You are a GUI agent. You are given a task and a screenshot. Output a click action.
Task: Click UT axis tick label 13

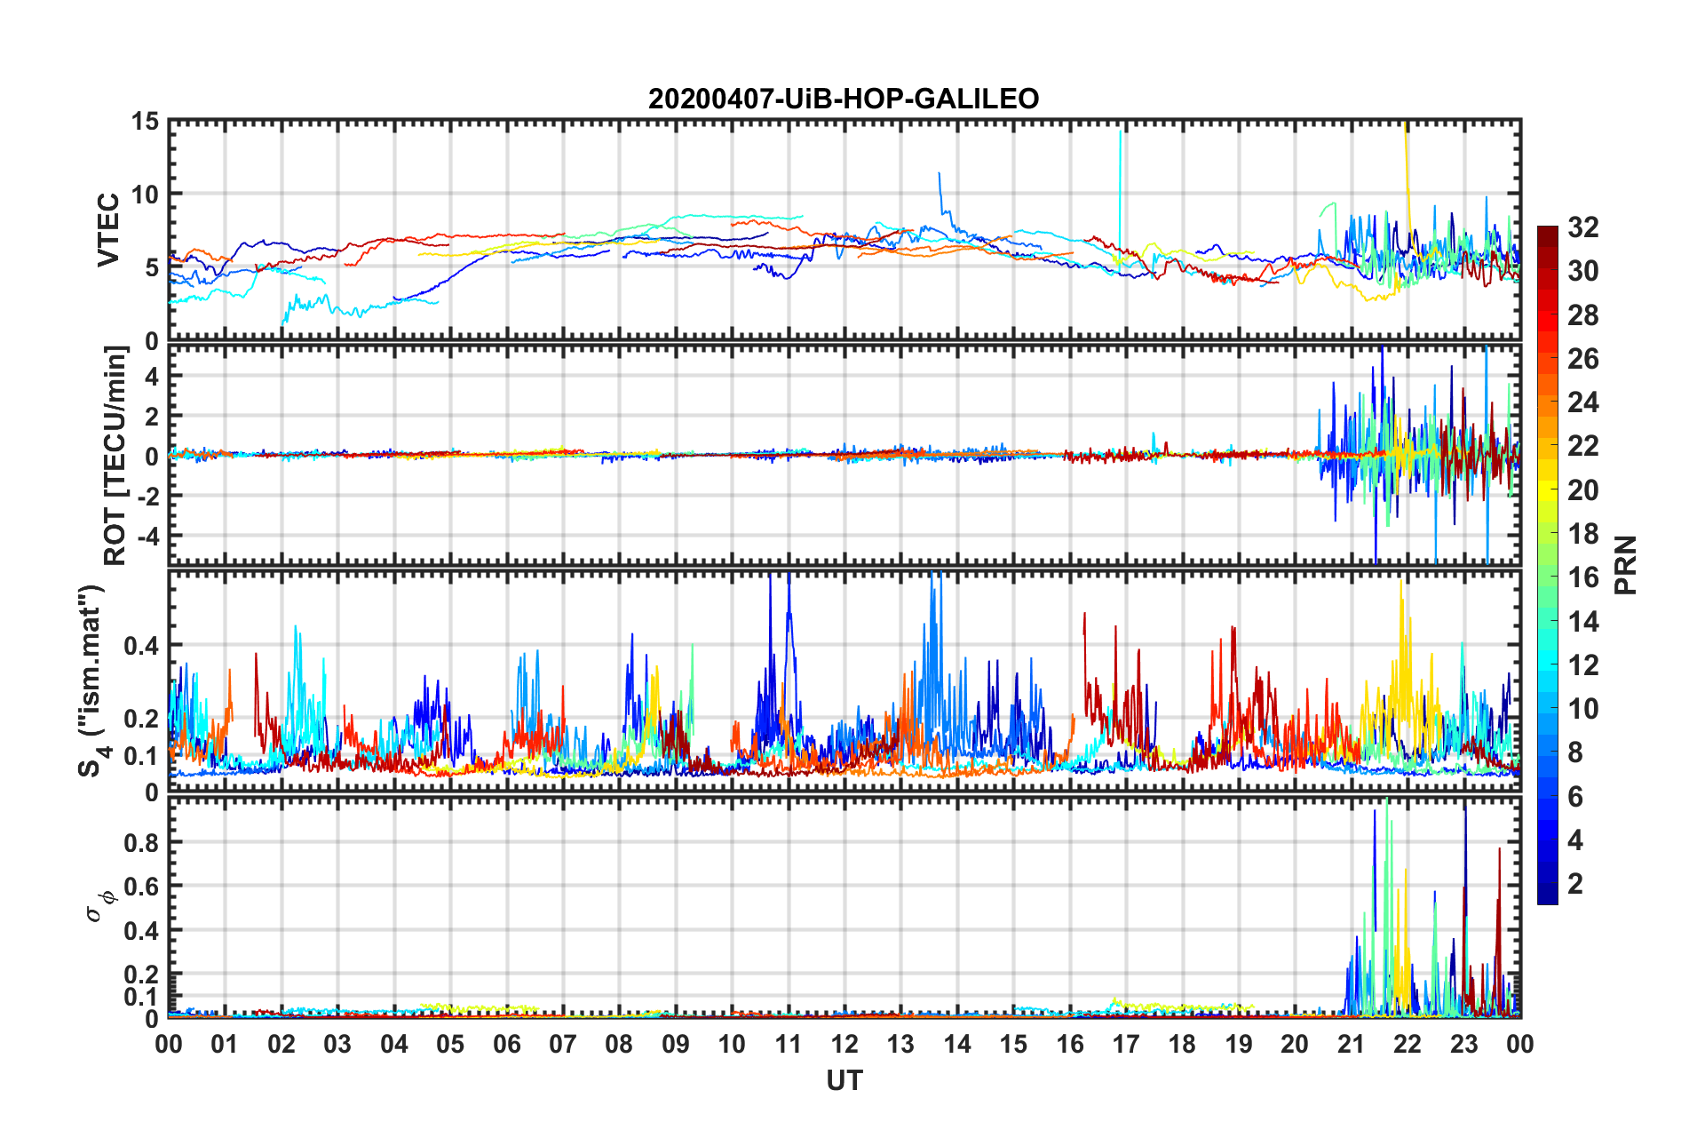pyautogui.click(x=900, y=1044)
